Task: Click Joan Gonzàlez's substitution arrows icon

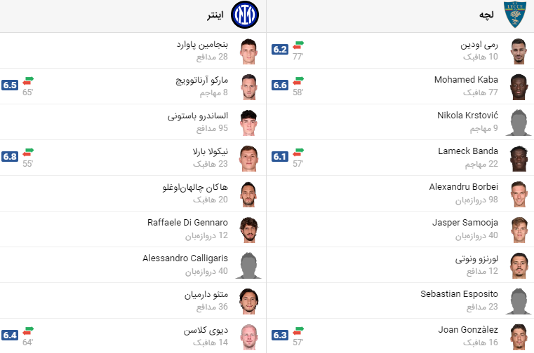Action: pos(298,331)
